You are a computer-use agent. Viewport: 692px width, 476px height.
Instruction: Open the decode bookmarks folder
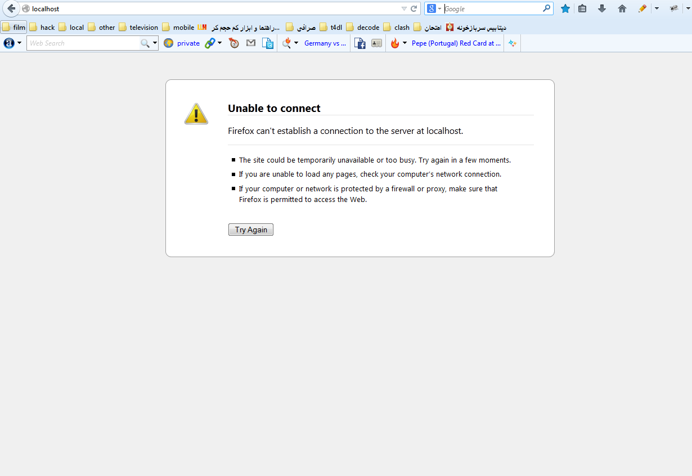[x=363, y=27]
